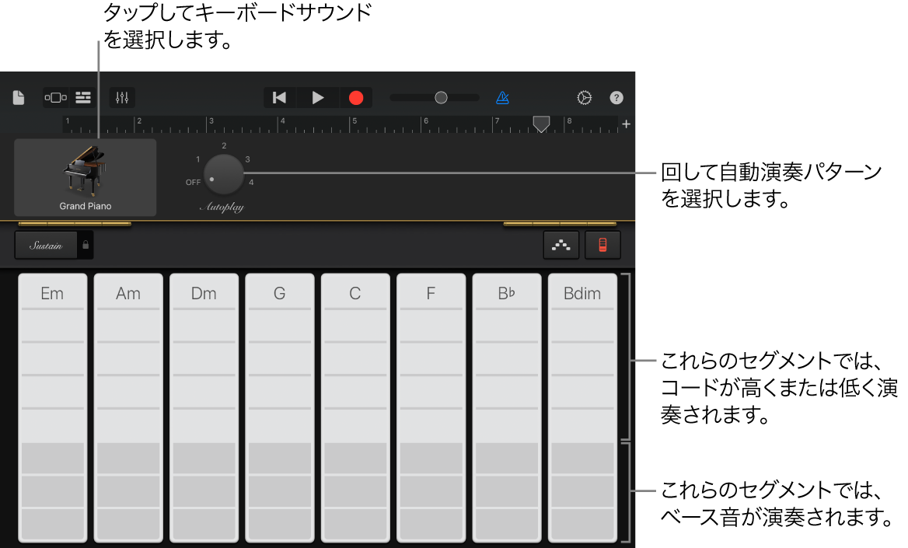This screenshot has height=548, width=908.
Task: Start recording with the red record button
Action: tap(356, 97)
